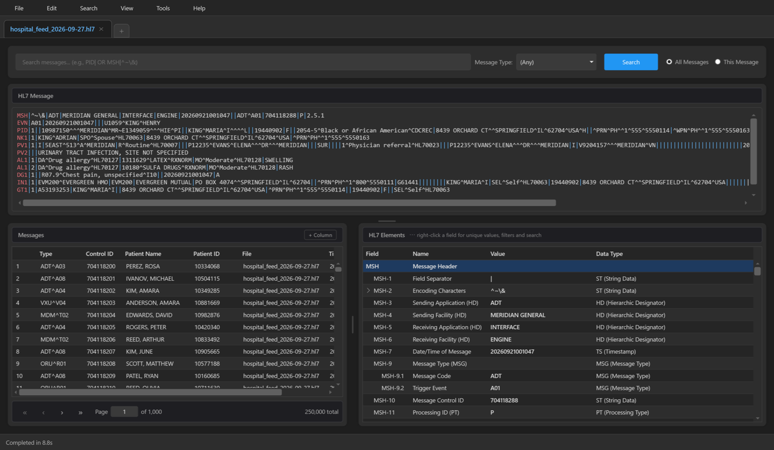774x450 pixels.
Task: Click the PID segment line in HL7 Message
Action: coord(383,130)
